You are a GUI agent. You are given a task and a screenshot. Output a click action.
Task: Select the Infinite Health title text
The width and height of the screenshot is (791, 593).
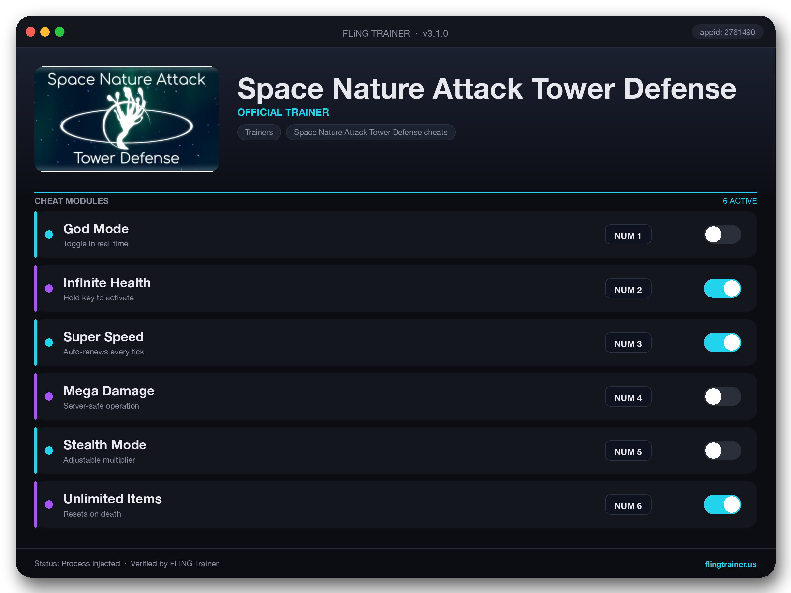(107, 283)
